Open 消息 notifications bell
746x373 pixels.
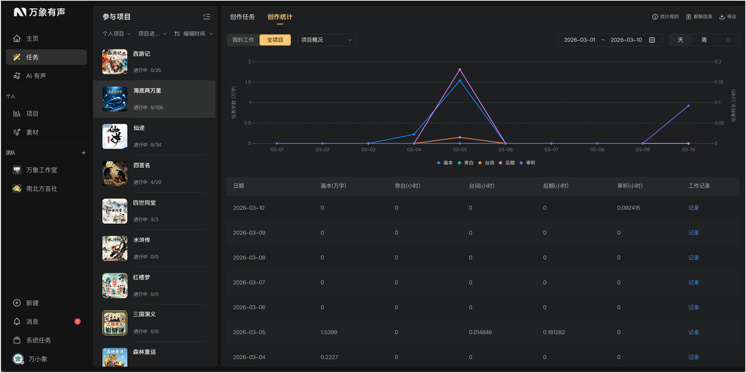click(x=17, y=322)
